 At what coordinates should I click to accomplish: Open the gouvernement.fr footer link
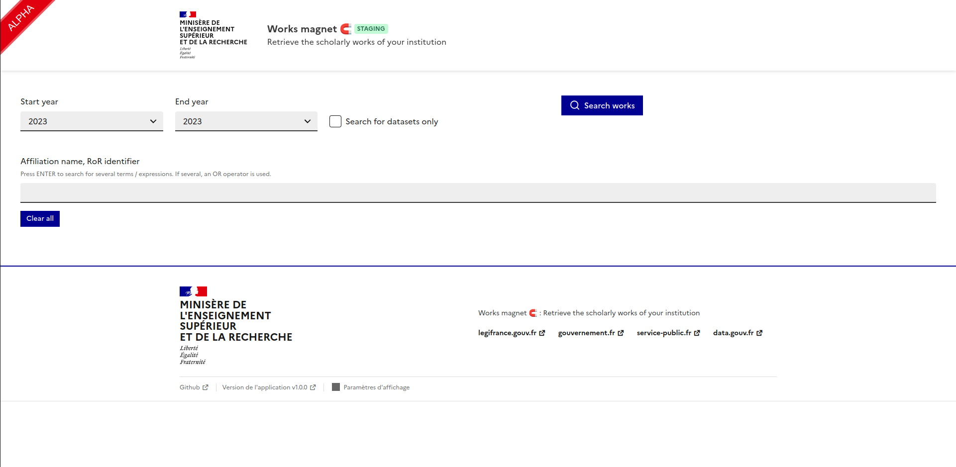(x=586, y=333)
